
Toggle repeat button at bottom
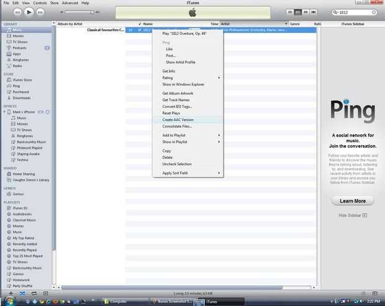34,293
